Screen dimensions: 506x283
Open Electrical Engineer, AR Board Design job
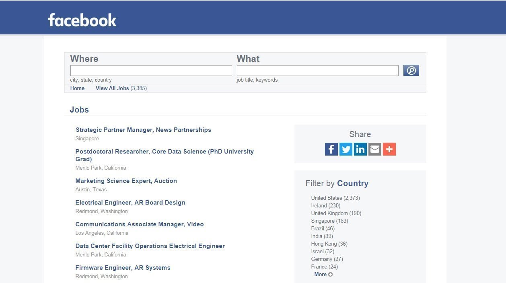[x=130, y=203]
